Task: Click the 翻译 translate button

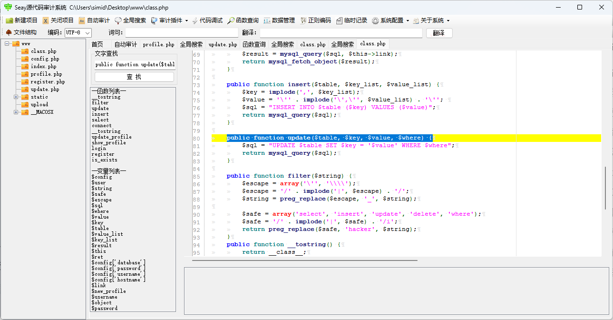Action: point(440,32)
